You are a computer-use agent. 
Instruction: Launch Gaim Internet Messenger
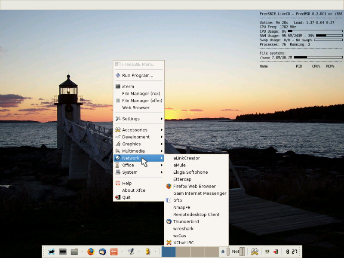200,193
